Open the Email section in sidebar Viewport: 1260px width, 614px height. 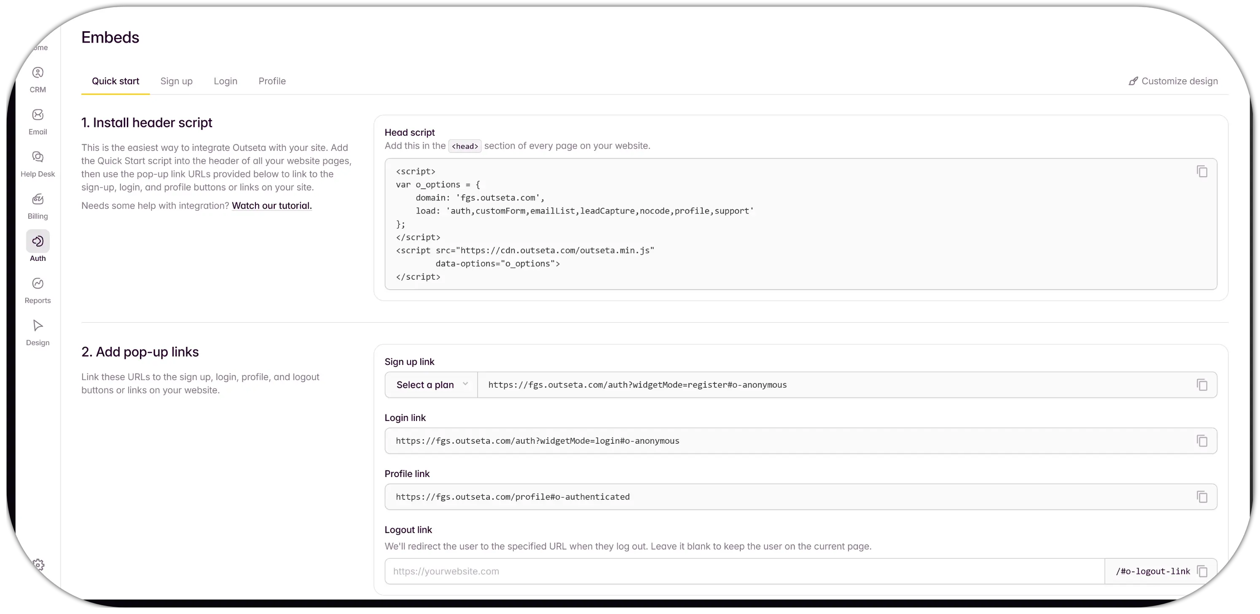point(38,122)
